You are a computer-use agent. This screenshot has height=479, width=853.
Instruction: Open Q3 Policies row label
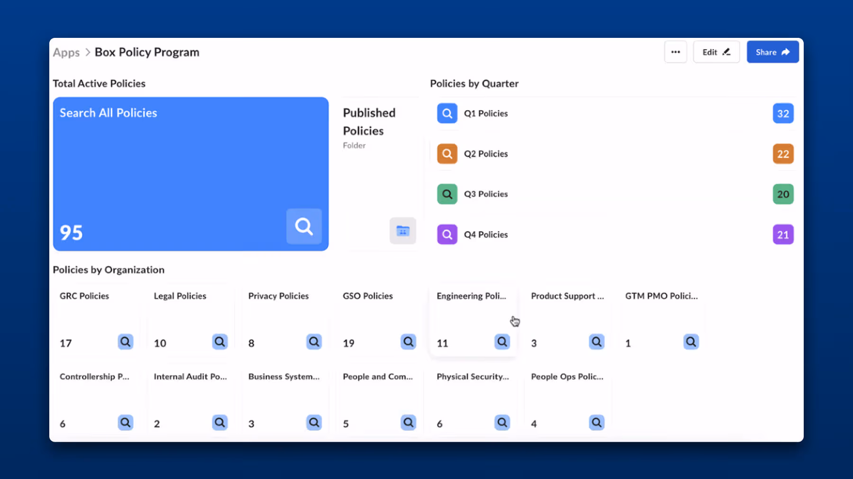point(486,194)
